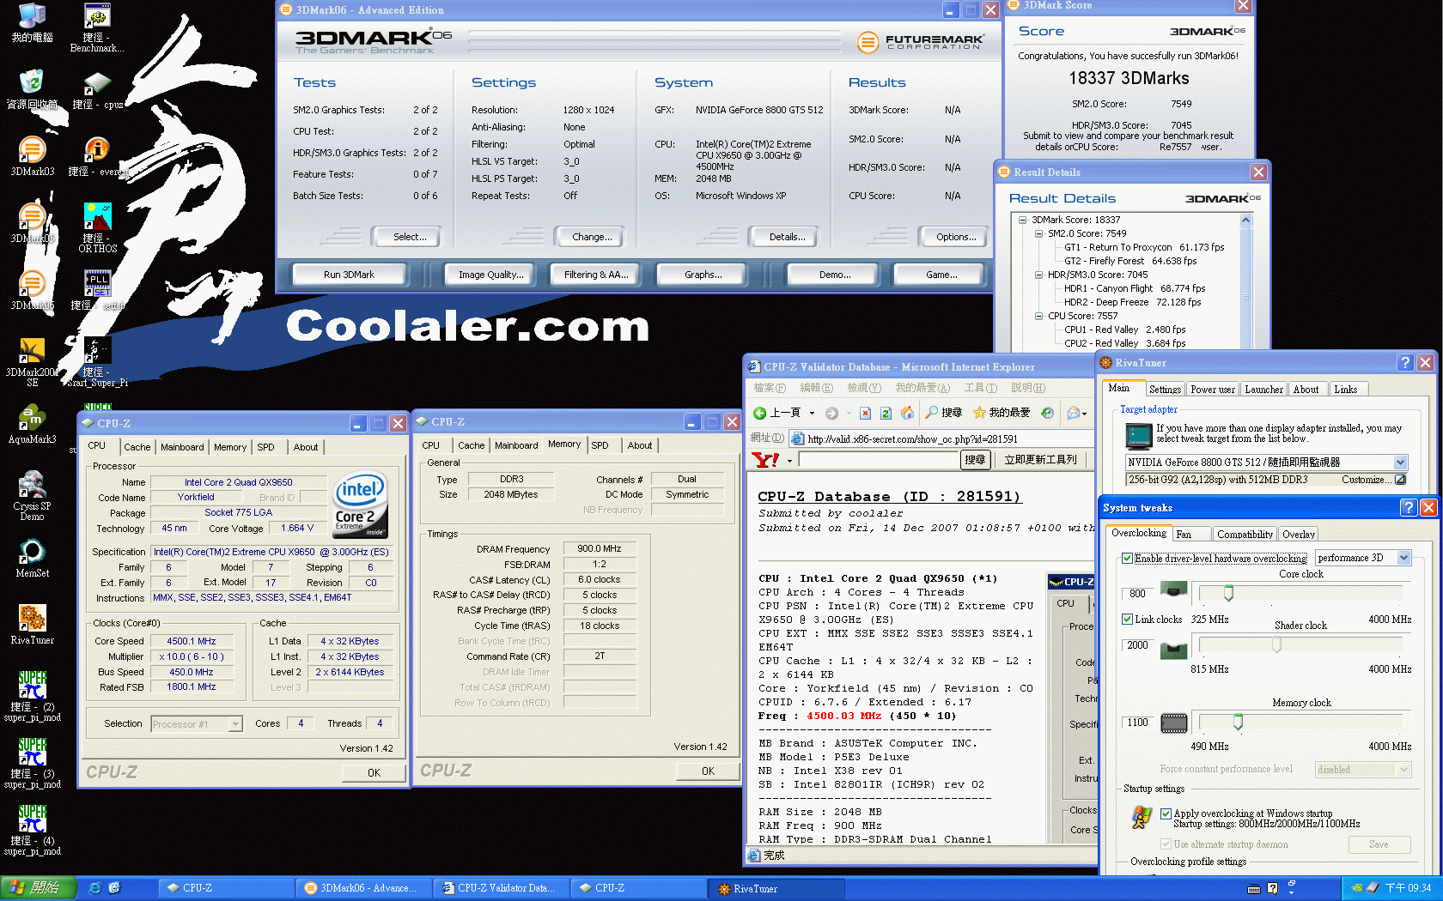Click the Run 3DMark button
The width and height of the screenshot is (1443, 901).
[349, 275]
